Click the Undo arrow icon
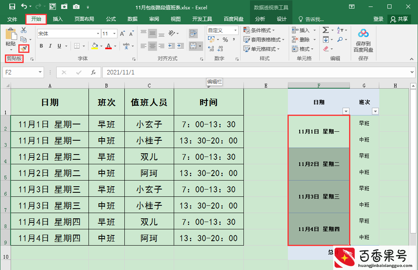418x270 pixels. [24, 7]
